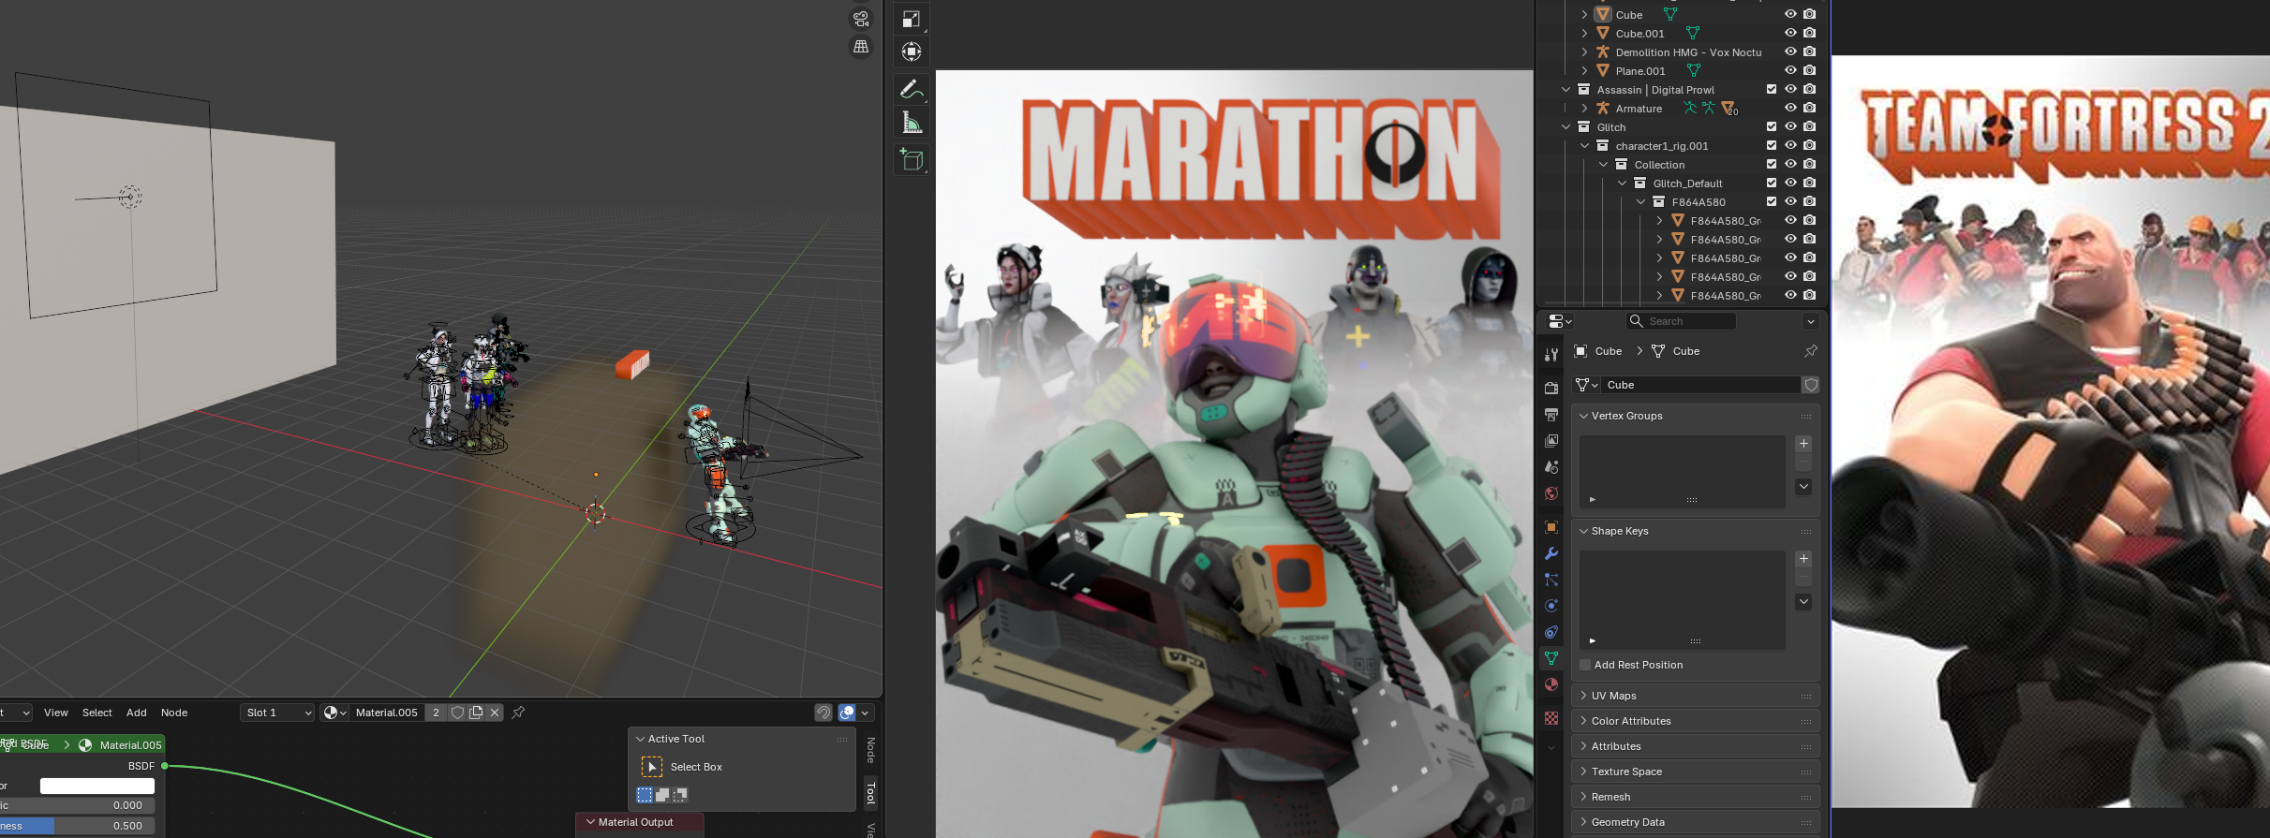Select the Annotate pencil tool
2270x838 pixels.
click(x=912, y=90)
